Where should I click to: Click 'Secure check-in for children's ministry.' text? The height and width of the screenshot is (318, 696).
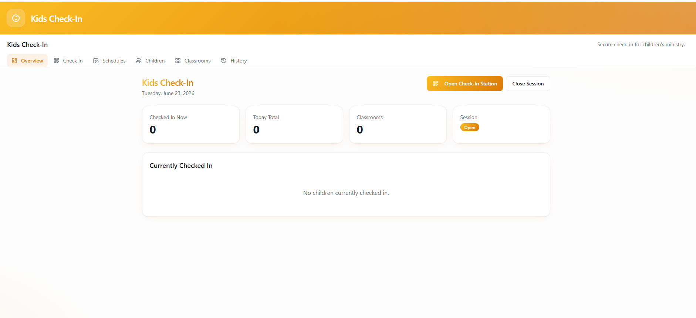(x=641, y=44)
